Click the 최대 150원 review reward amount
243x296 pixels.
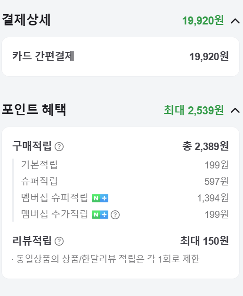(204, 240)
